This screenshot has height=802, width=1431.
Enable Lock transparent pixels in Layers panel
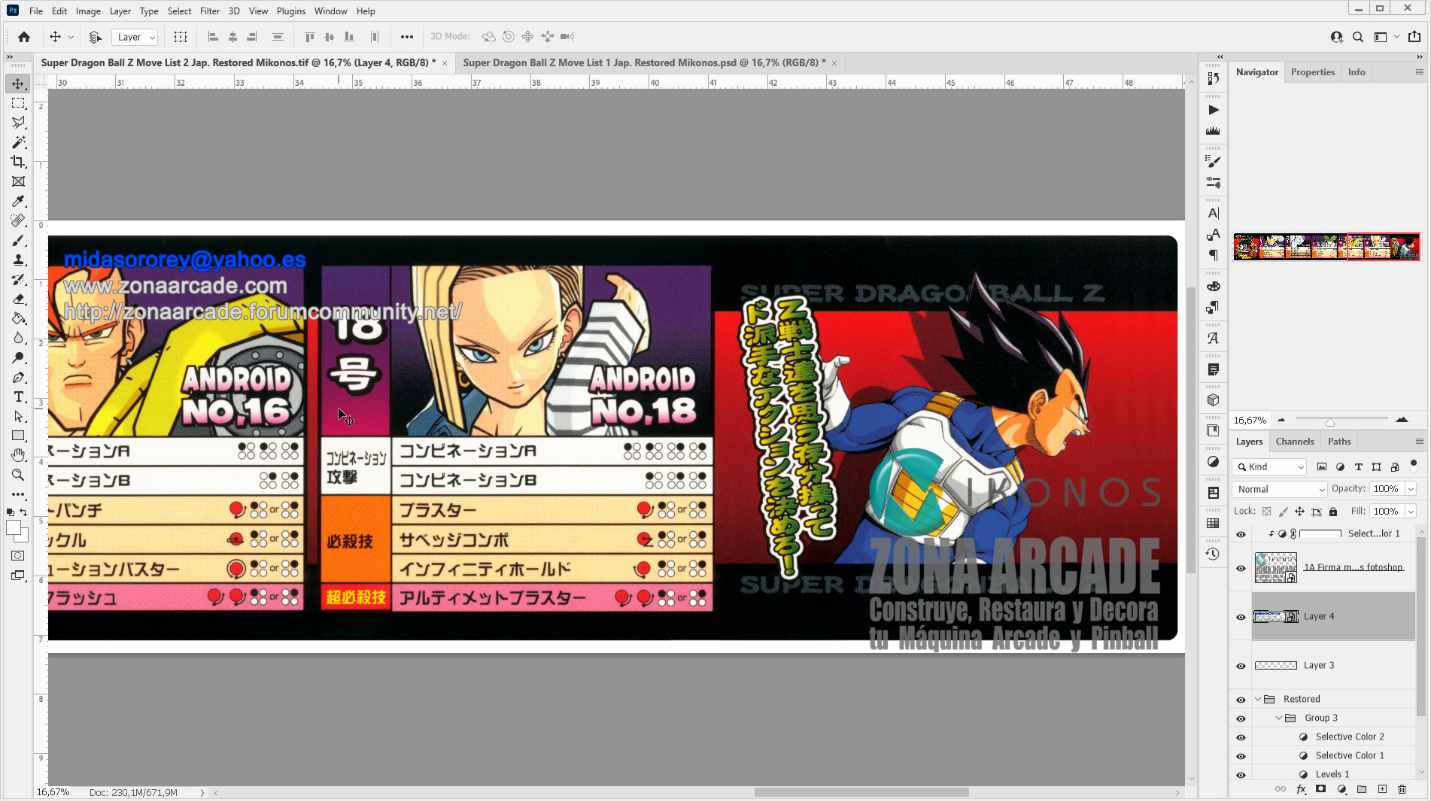[1265, 511]
